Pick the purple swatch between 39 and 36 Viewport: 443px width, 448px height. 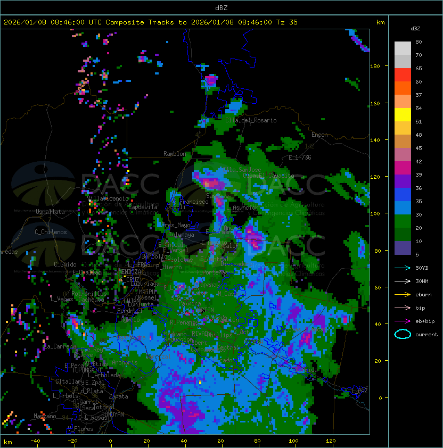403,181
